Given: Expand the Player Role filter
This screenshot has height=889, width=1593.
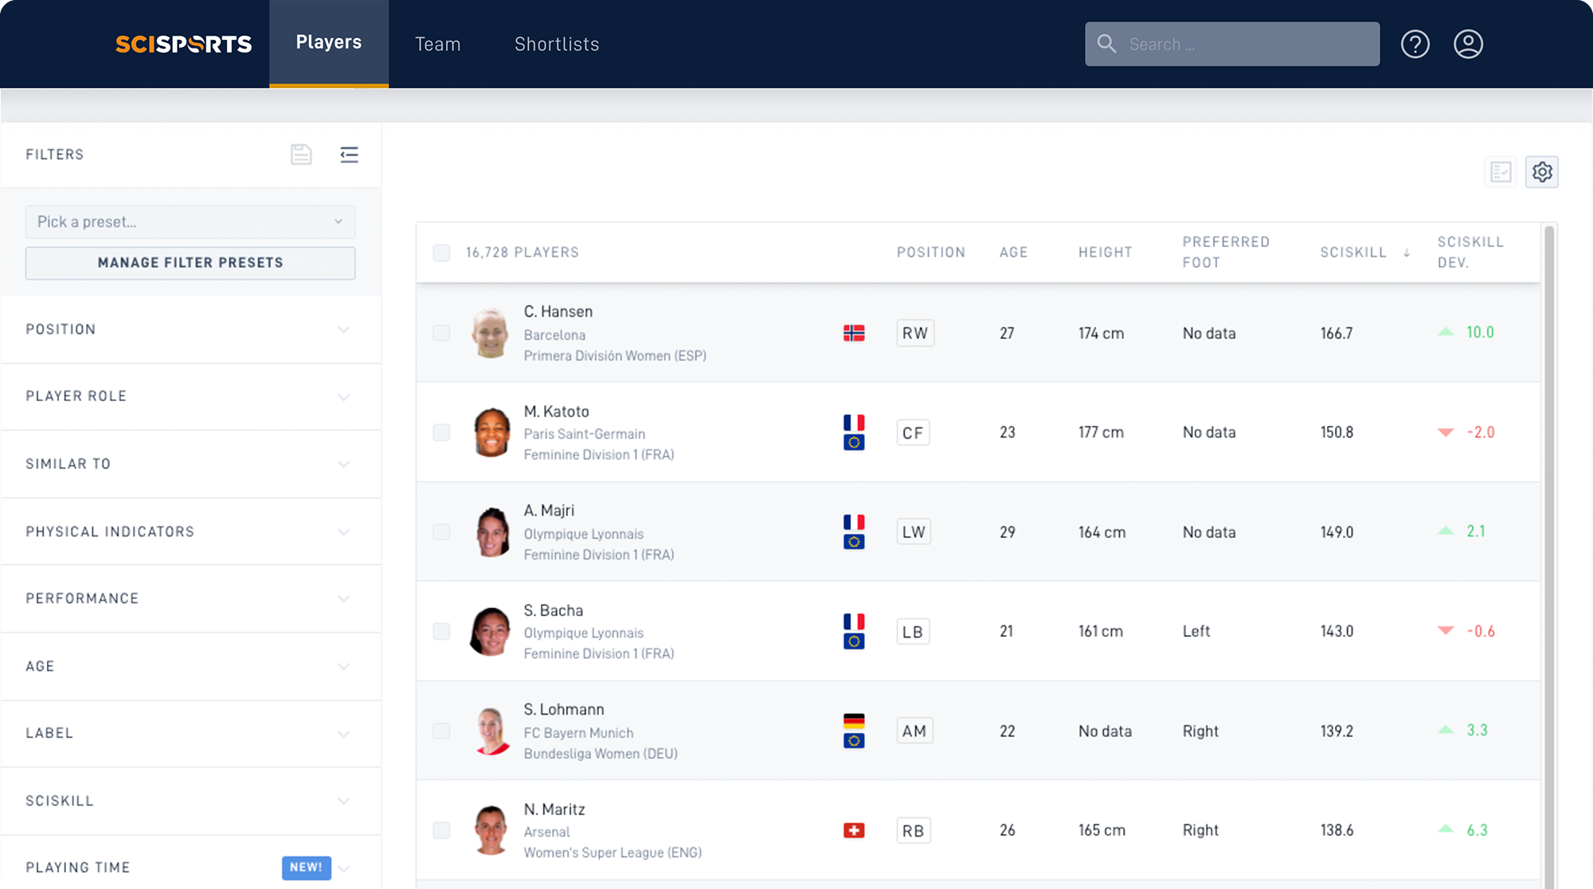Looking at the screenshot, I should (191, 396).
